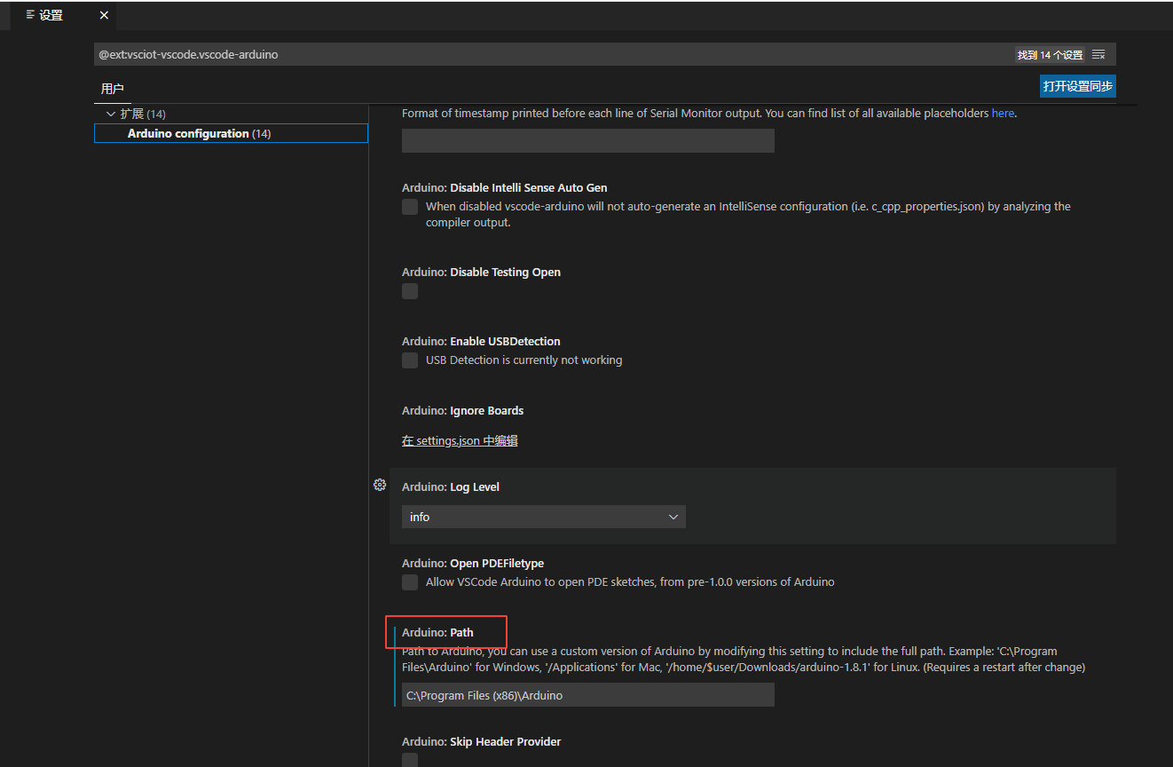Click the timestamp format input field

click(x=588, y=140)
